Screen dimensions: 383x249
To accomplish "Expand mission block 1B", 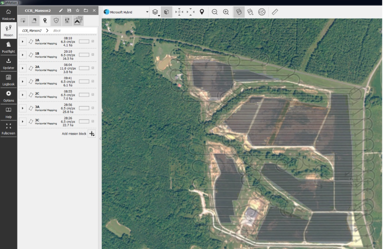I will [x=22, y=55].
